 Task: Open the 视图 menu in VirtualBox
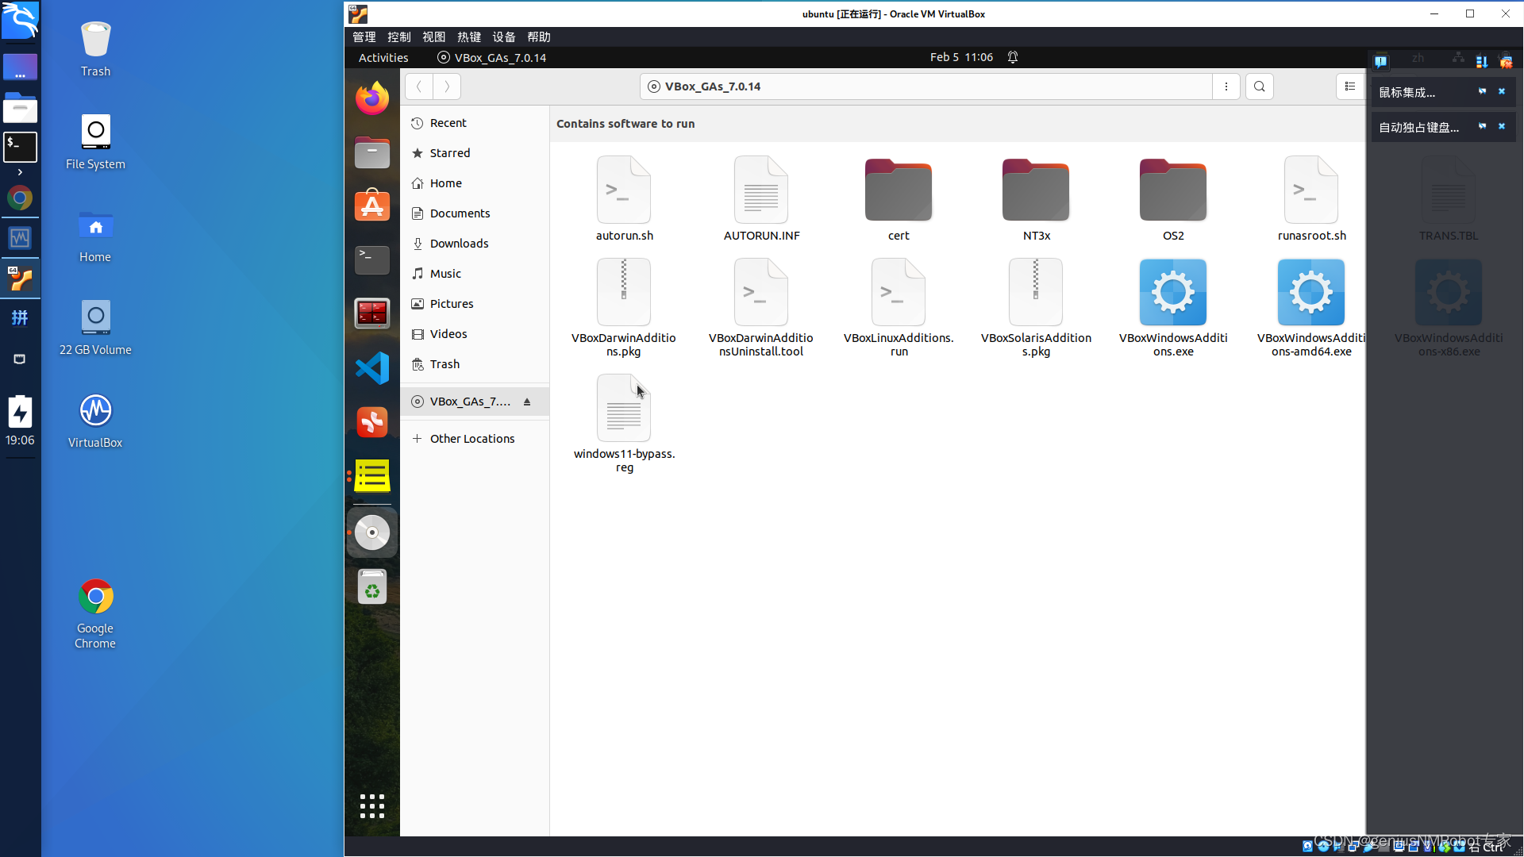433,37
